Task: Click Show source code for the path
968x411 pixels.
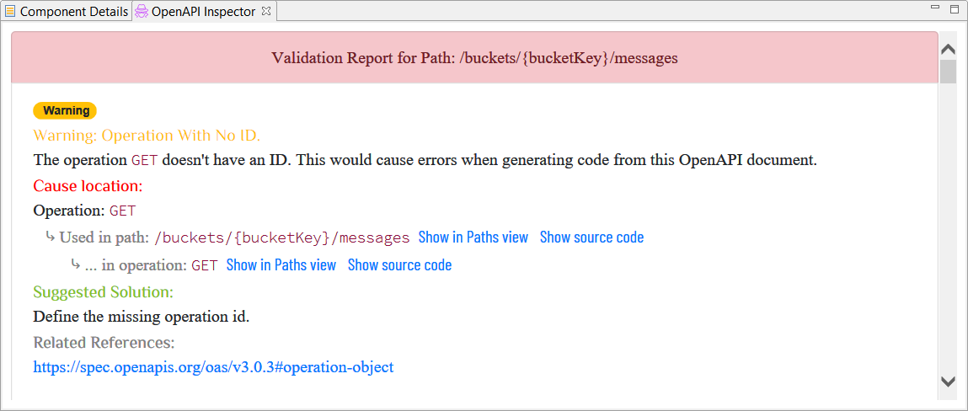Action: click(x=591, y=238)
